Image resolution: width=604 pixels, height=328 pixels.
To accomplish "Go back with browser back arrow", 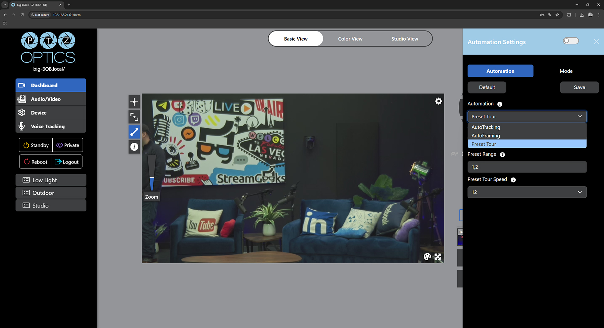I will (x=5, y=15).
